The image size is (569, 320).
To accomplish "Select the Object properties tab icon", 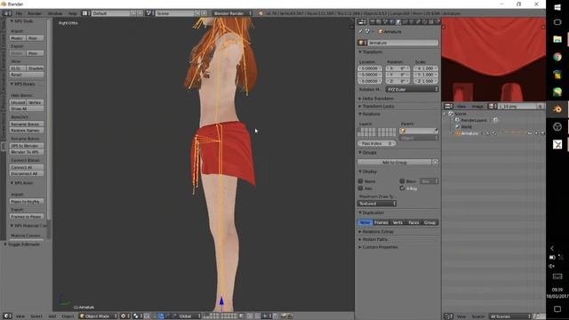I will tap(398, 22).
